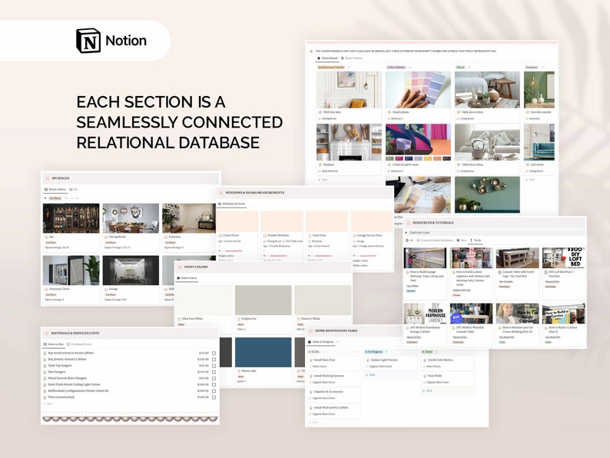Viewport: 610px width, 458px height.
Task: Click three-dots menu on To Do column
Action: pyautogui.click(x=353, y=352)
